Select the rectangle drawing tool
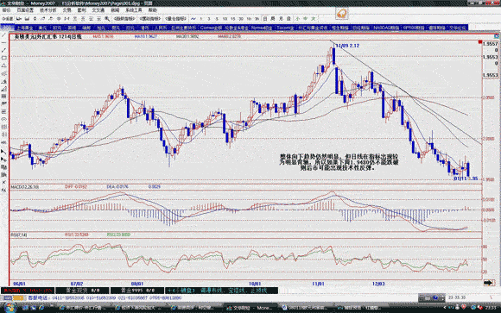 [3, 58]
